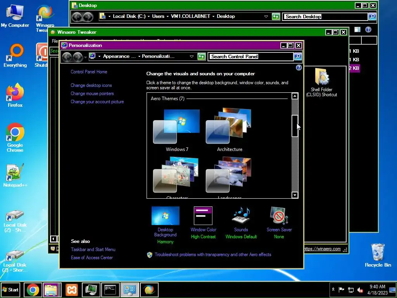The width and height of the screenshot is (397, 298).
Task: Select the Everything desktop shortcut
Action: coord(15,56)
